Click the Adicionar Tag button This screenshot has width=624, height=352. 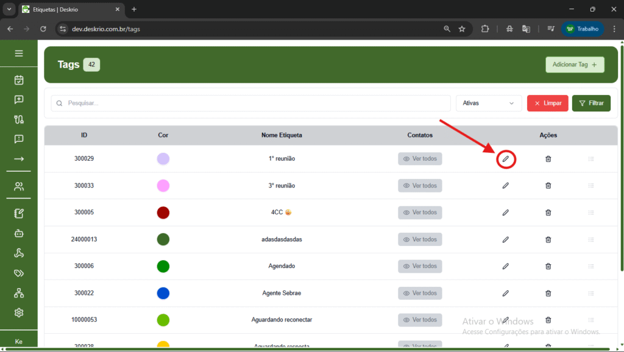(574, 65)
